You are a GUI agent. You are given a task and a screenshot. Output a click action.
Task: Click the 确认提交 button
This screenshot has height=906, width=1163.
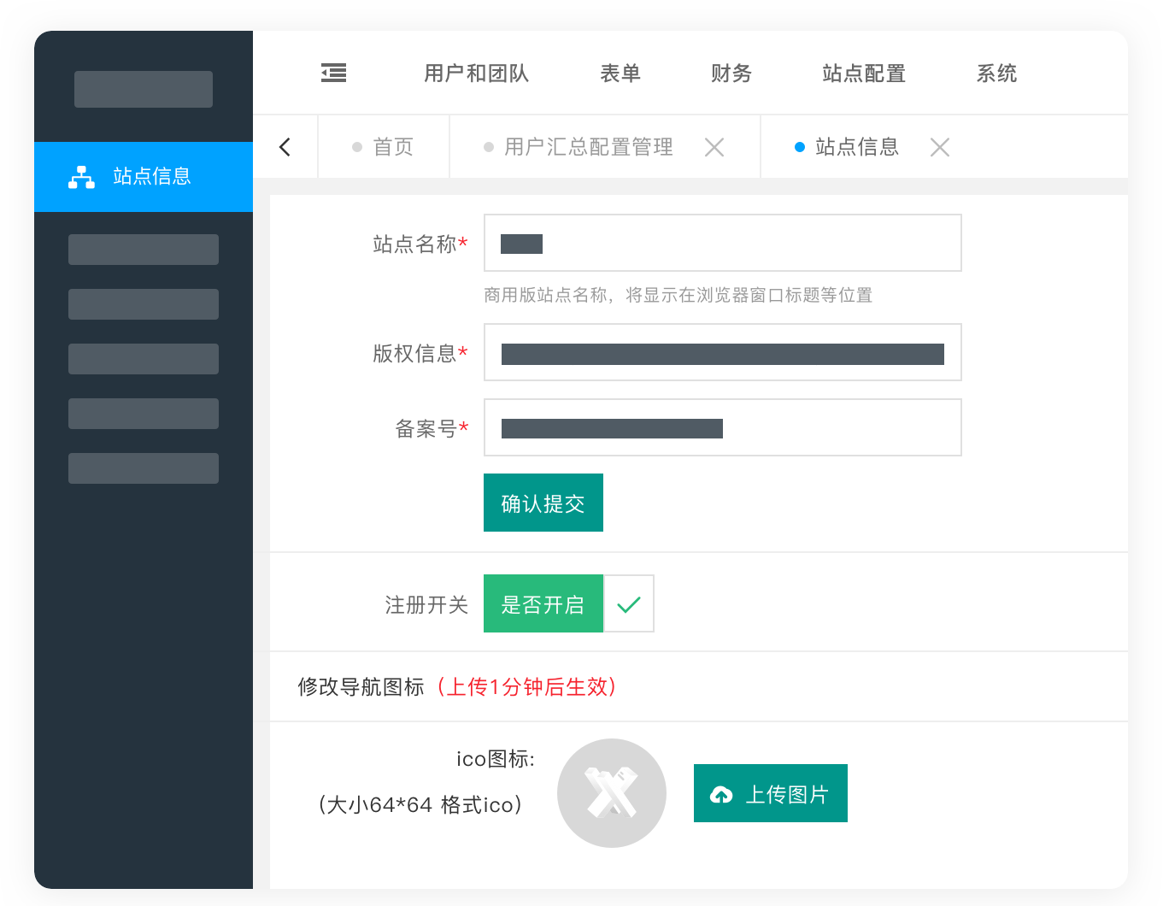point(543,503)
